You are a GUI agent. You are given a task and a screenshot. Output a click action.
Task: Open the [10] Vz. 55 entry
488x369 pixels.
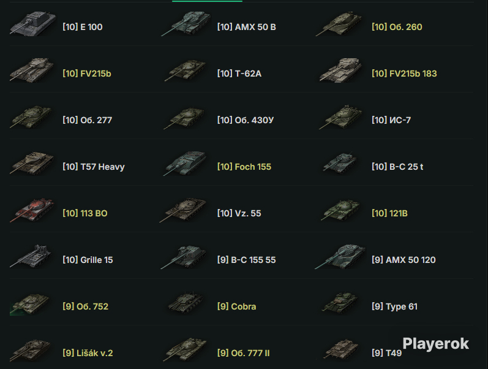pos(239,213)
